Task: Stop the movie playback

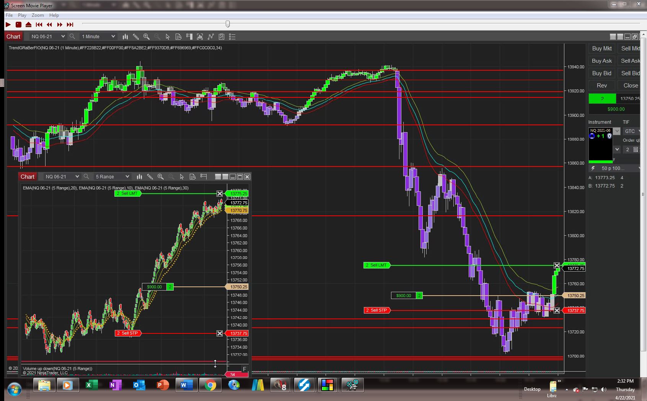Action: click(18, 24)
